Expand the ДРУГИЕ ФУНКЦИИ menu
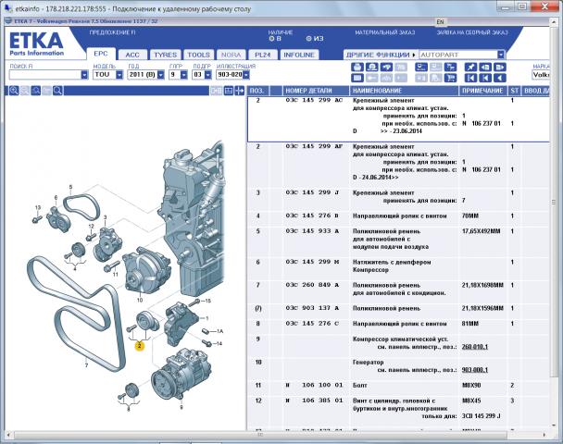This screenshot has height=444, width=563. coord(381,55)
